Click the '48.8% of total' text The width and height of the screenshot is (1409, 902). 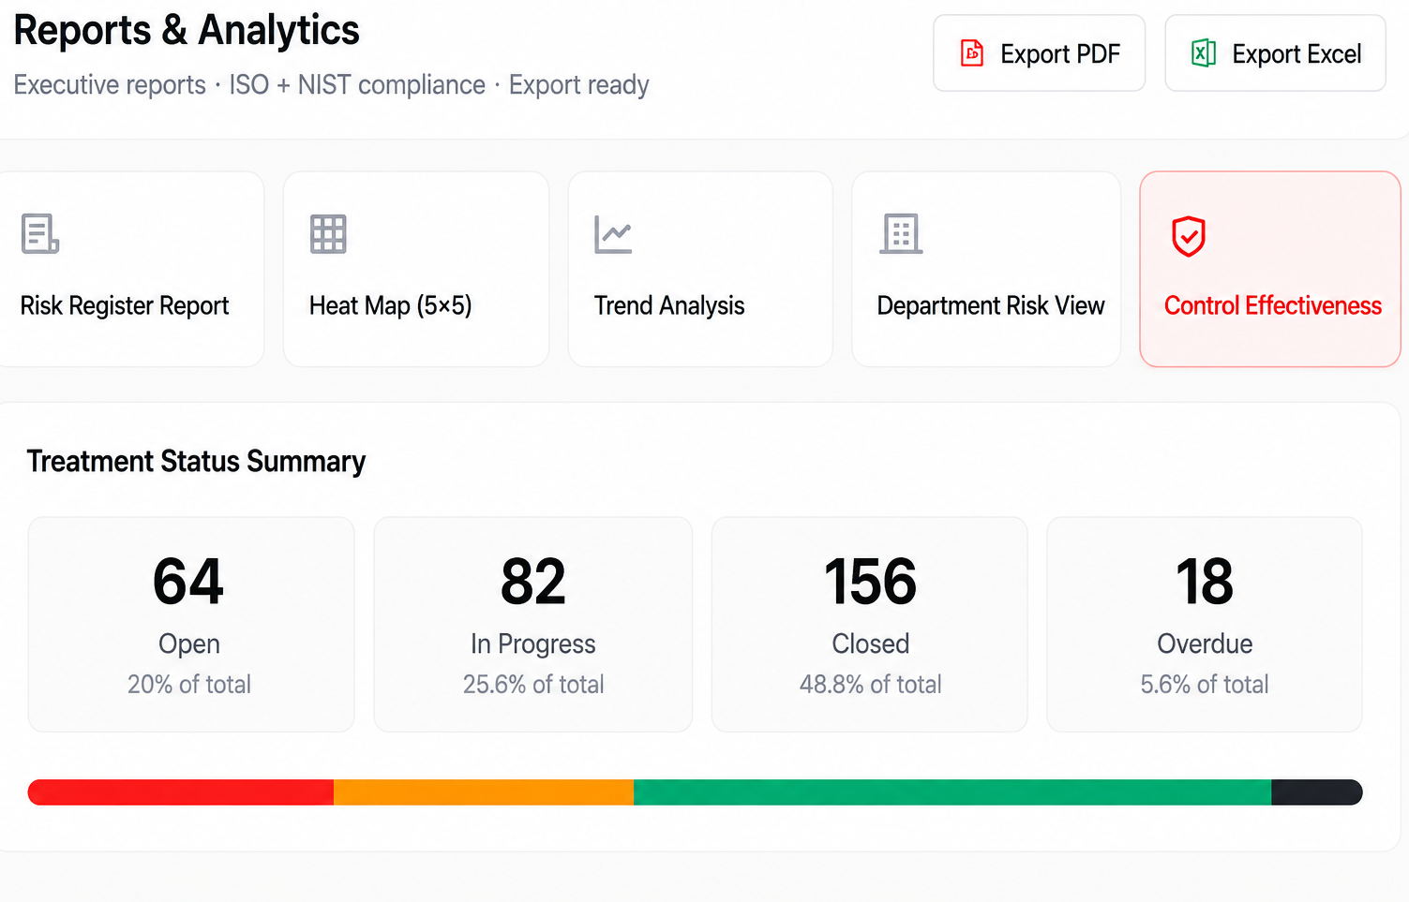tap(870, 685)
